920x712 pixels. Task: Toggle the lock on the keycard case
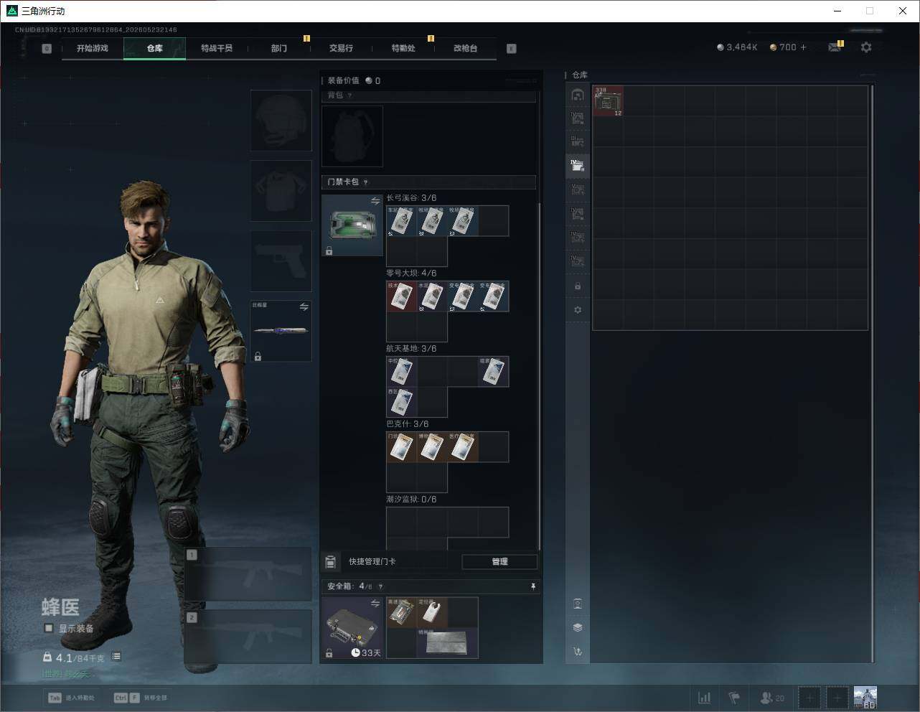[329, 250]
